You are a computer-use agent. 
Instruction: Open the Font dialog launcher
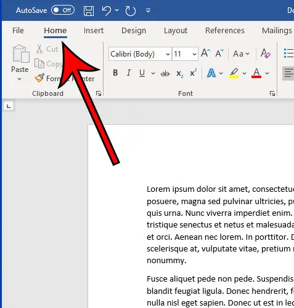click(272, 93)
